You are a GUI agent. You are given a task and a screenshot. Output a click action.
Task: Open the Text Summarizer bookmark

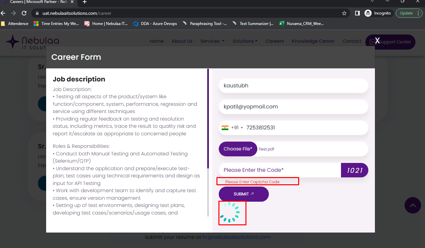tap(253, 24)
